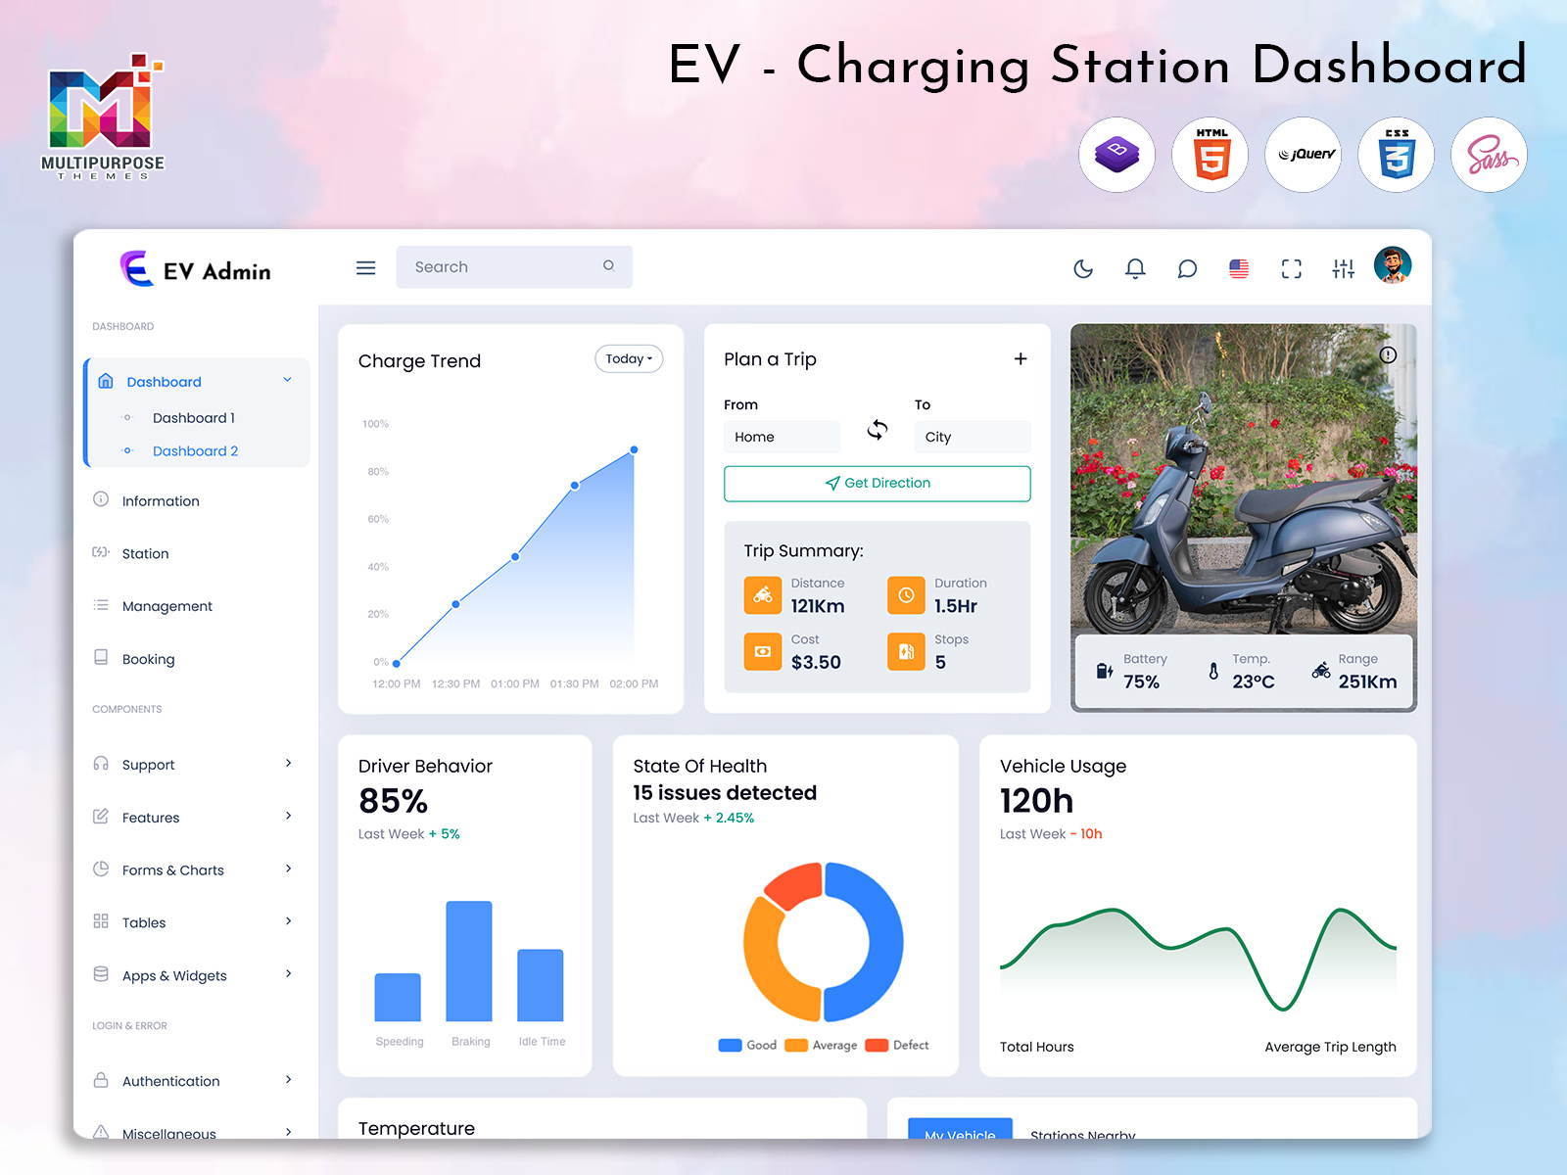Click the Authentication lock icon

(101, 1080)
